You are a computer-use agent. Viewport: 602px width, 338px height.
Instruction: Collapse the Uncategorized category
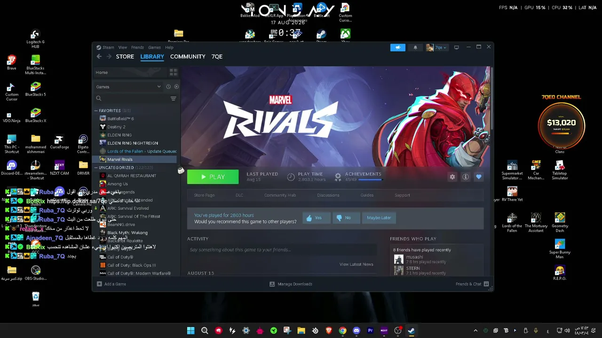[x=96, y=168]
